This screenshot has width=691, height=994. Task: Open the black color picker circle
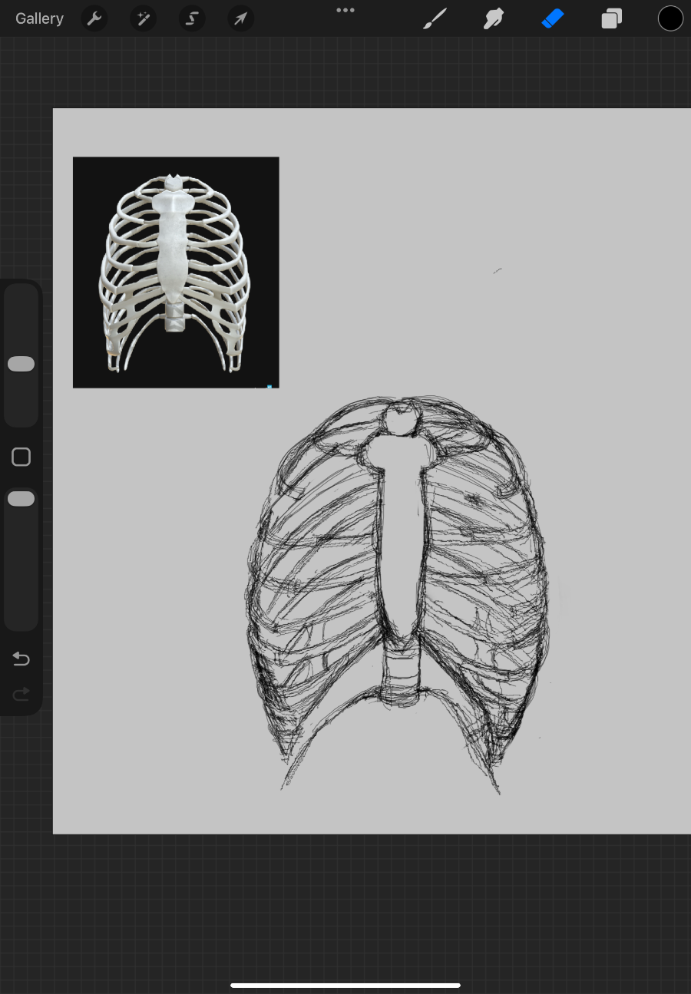click(670, 18)
